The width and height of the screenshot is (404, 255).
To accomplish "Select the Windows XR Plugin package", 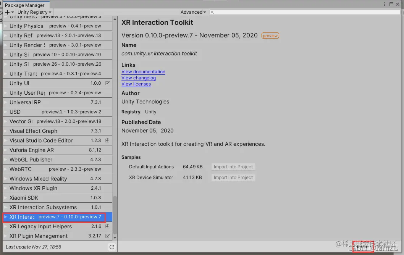I will [x=57, y=188].
